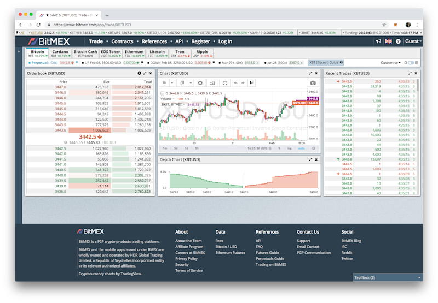Open the Guest account dropdown
Image resolution: width=438 pixels, height=303 pixels.
tap(413, 41)
